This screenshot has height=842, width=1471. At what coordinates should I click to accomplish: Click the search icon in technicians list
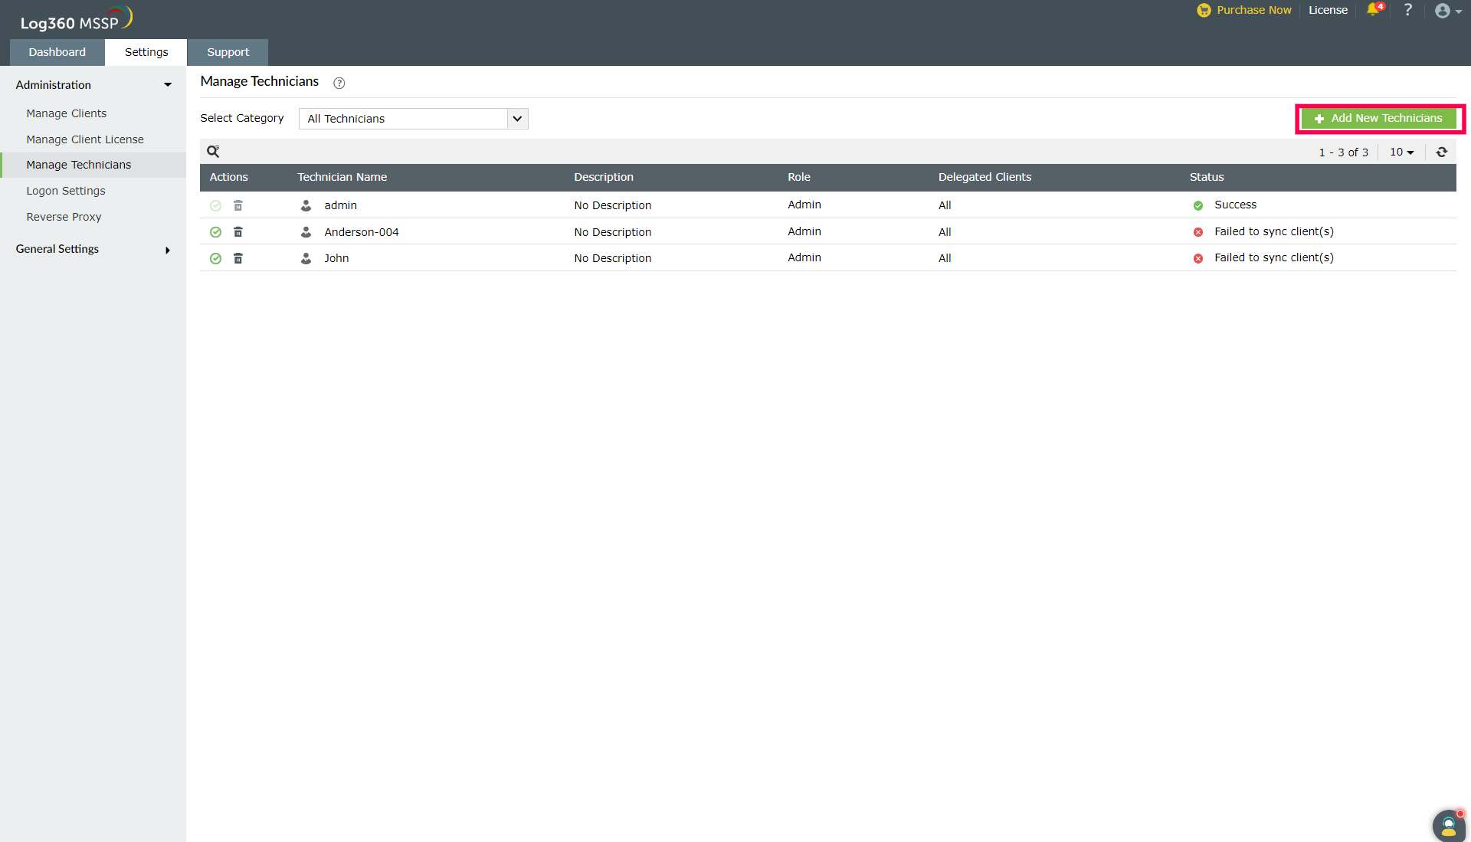pos(213,151)
